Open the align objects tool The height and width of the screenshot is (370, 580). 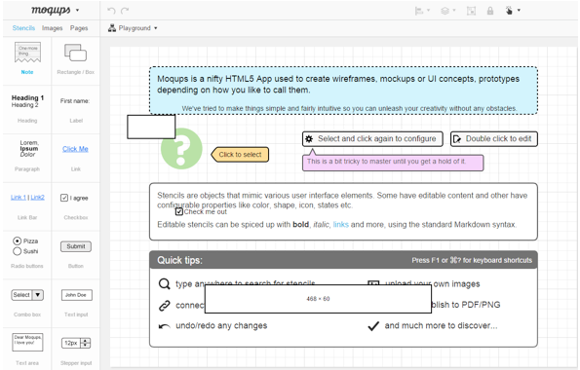pyautogui.click(x=422, y=11)
